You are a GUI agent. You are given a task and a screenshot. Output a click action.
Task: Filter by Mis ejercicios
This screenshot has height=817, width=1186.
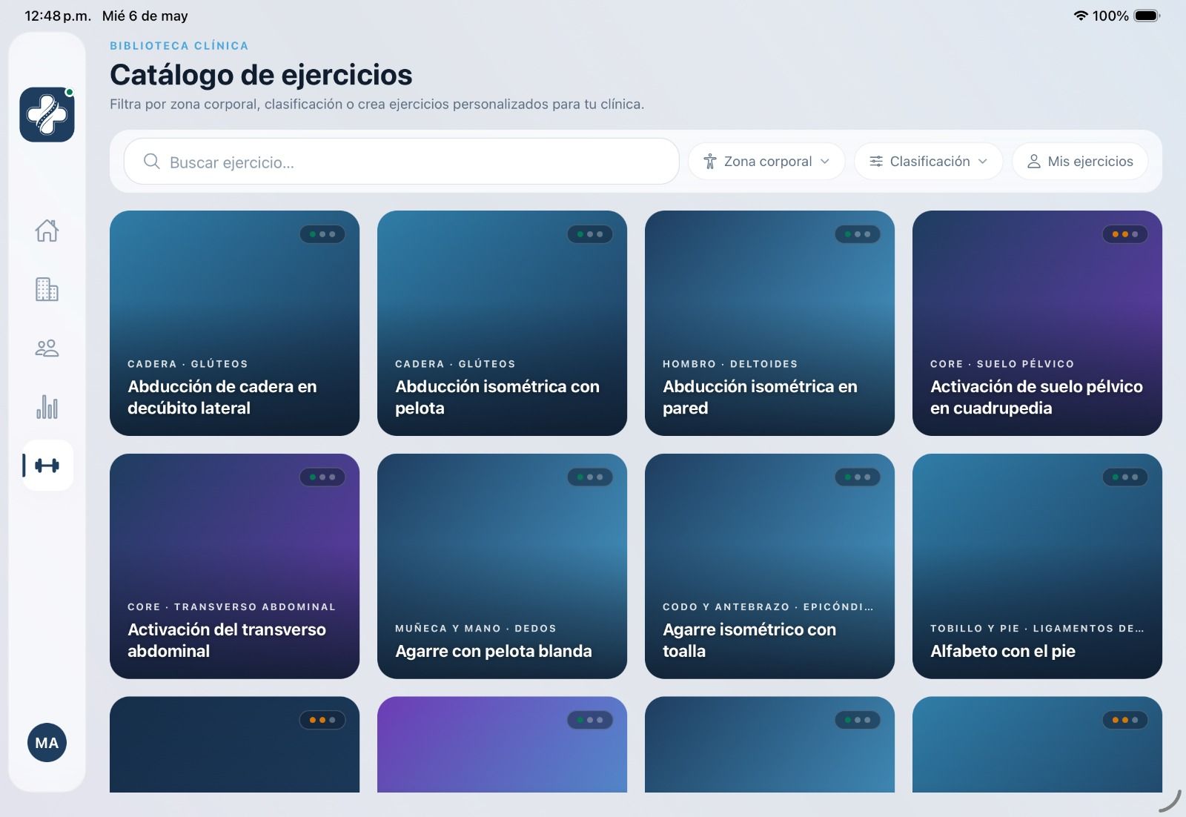point(1080,162)
